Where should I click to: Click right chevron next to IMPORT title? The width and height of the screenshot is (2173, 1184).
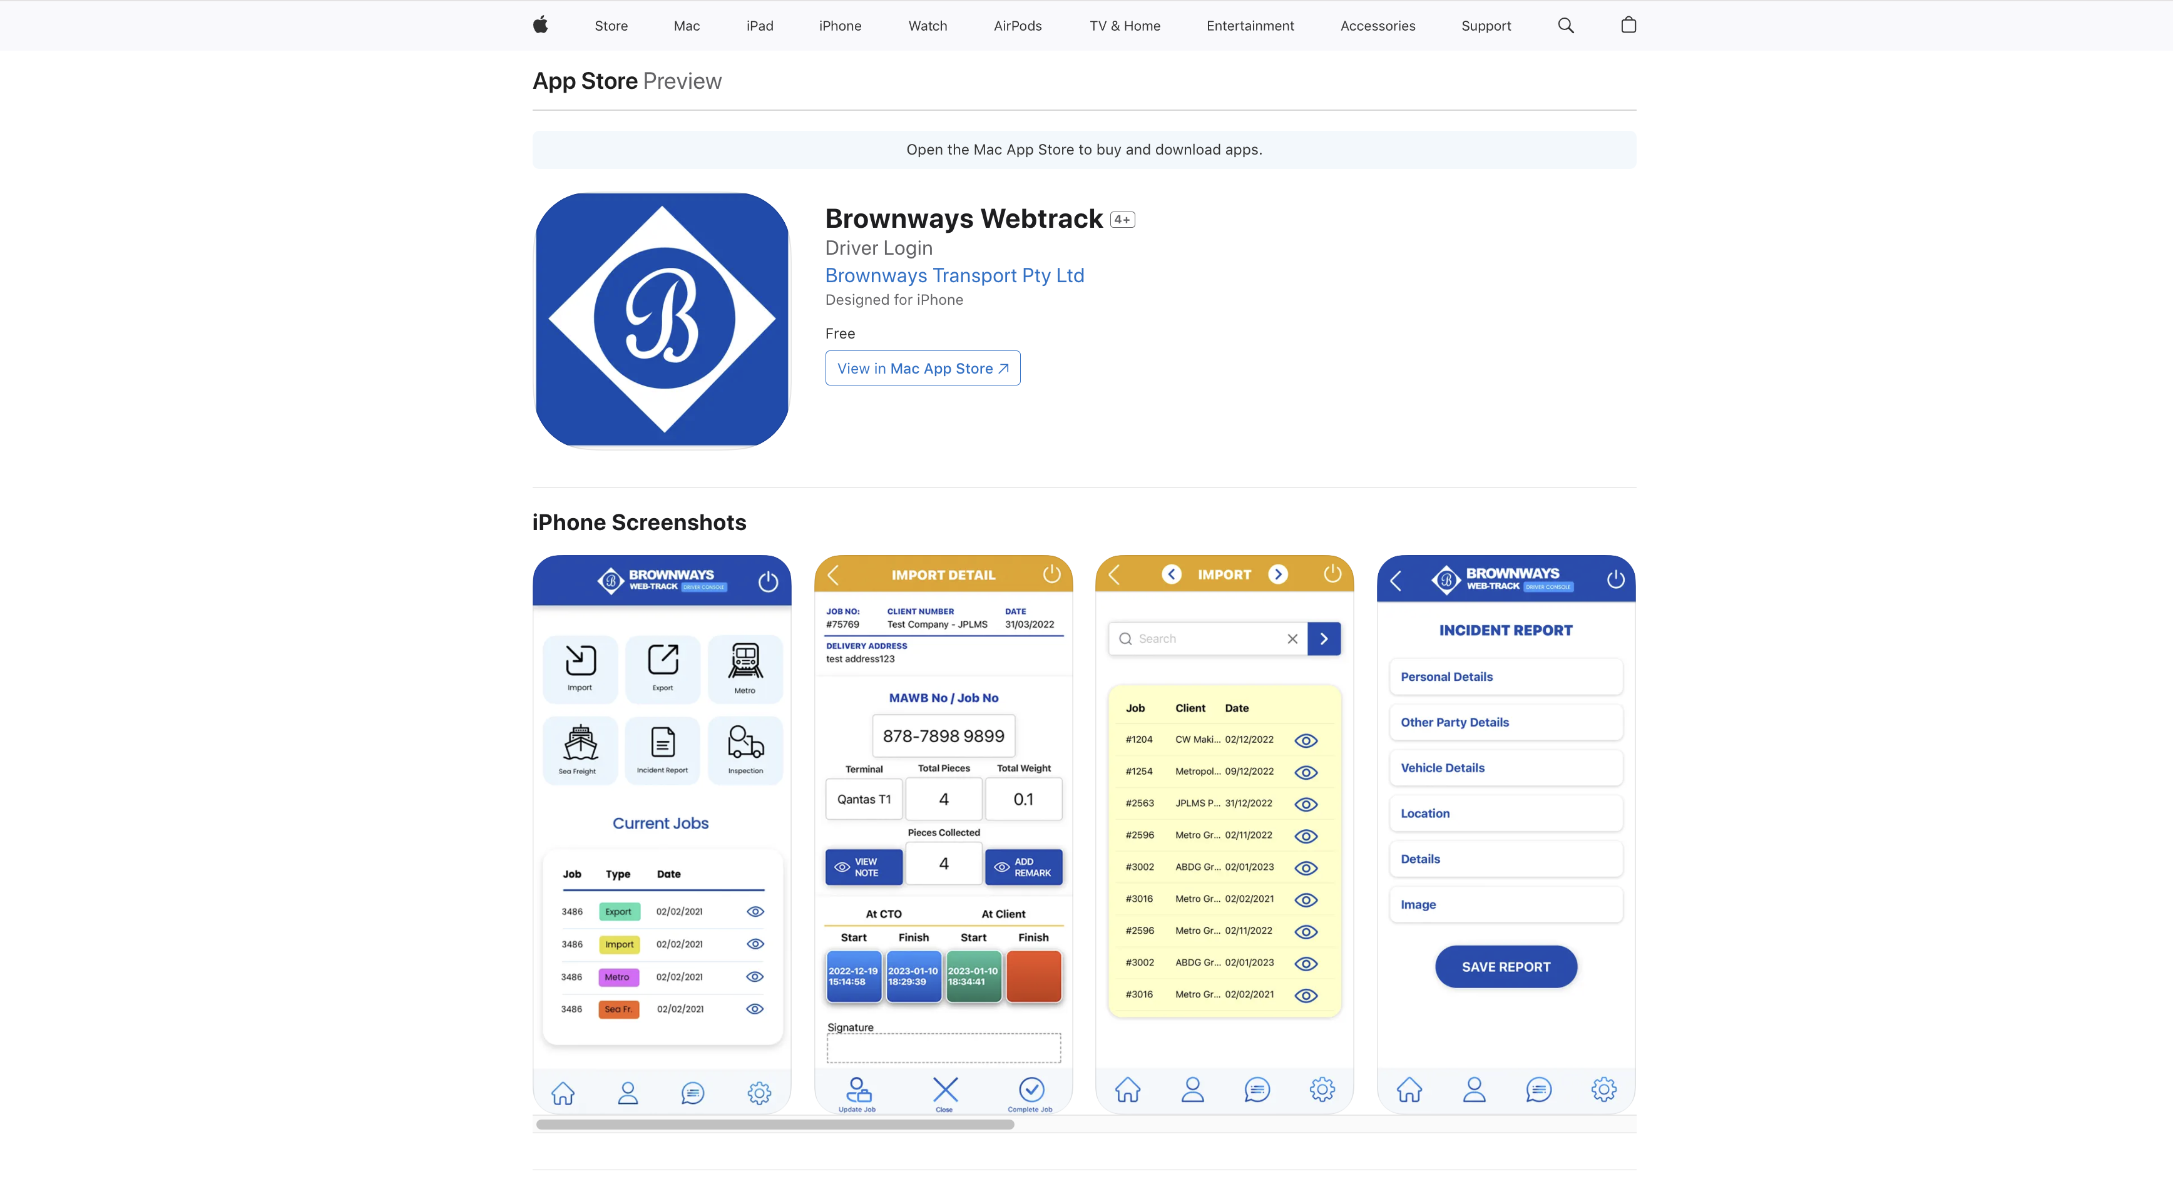1278,574
